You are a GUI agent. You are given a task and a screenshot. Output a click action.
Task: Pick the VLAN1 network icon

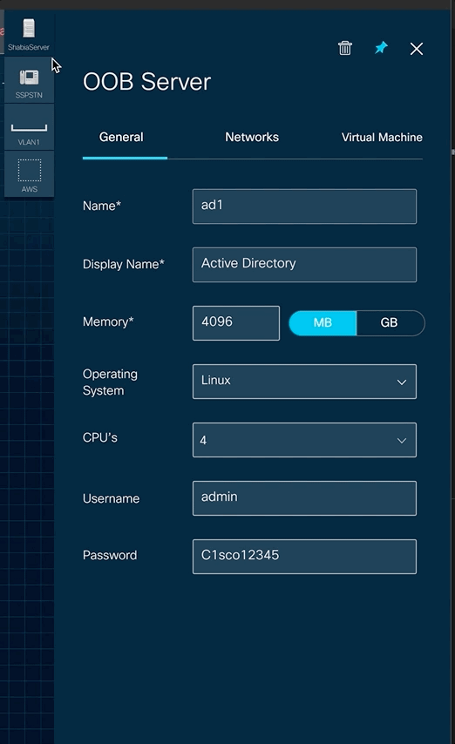coord(29,130)
